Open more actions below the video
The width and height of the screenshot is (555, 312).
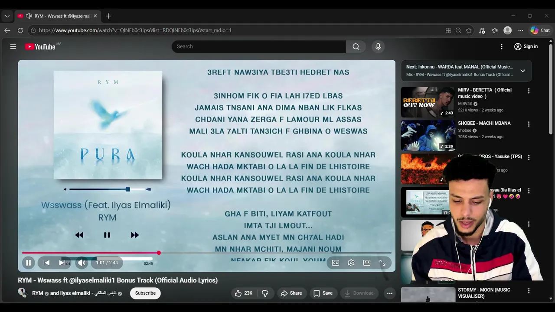[390, 293]
